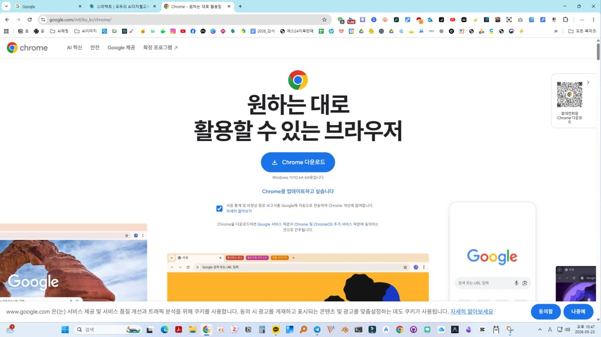Open File Explorer from the taskbar

coord(192,330)
